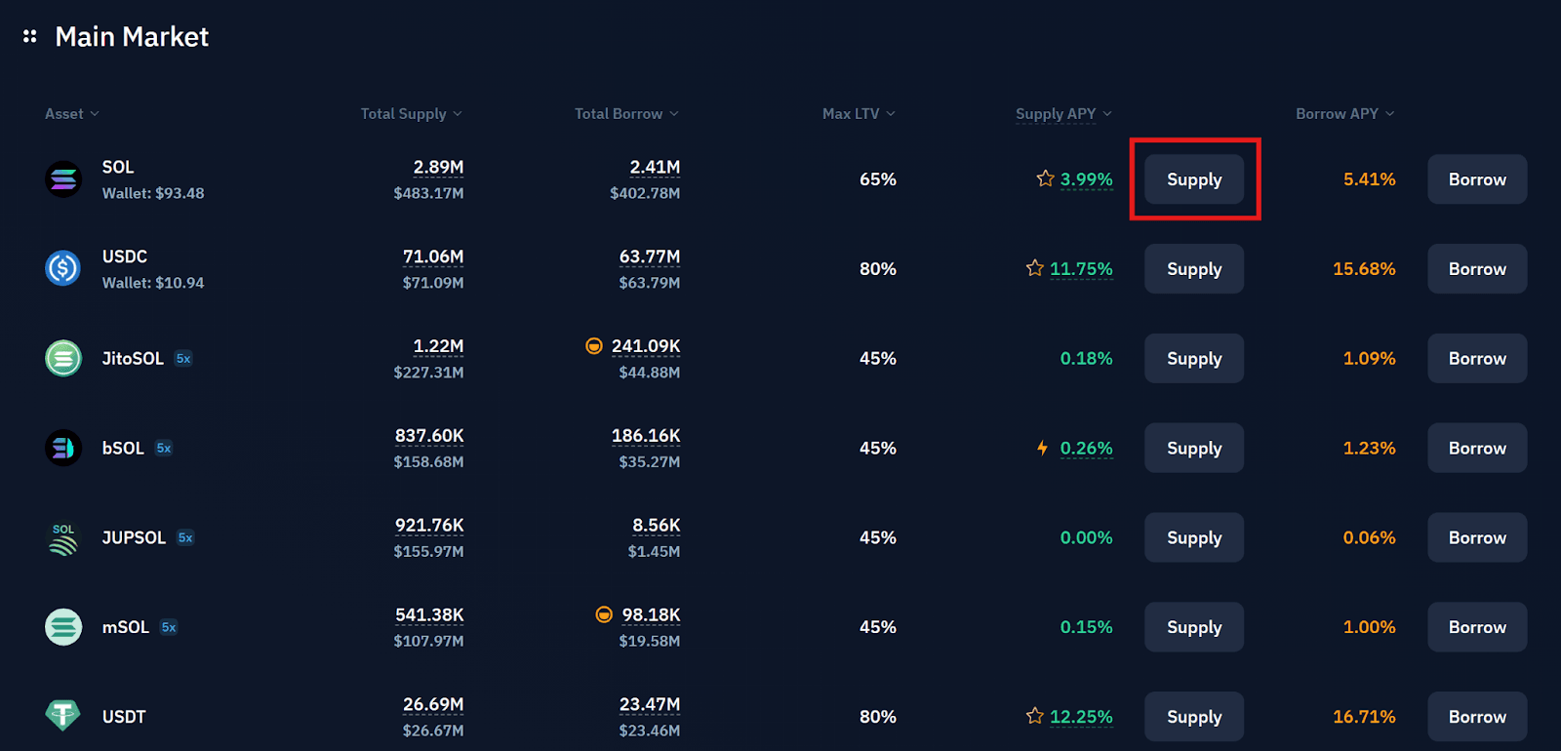Click the JUPSOL token icon

pos(63,537)
